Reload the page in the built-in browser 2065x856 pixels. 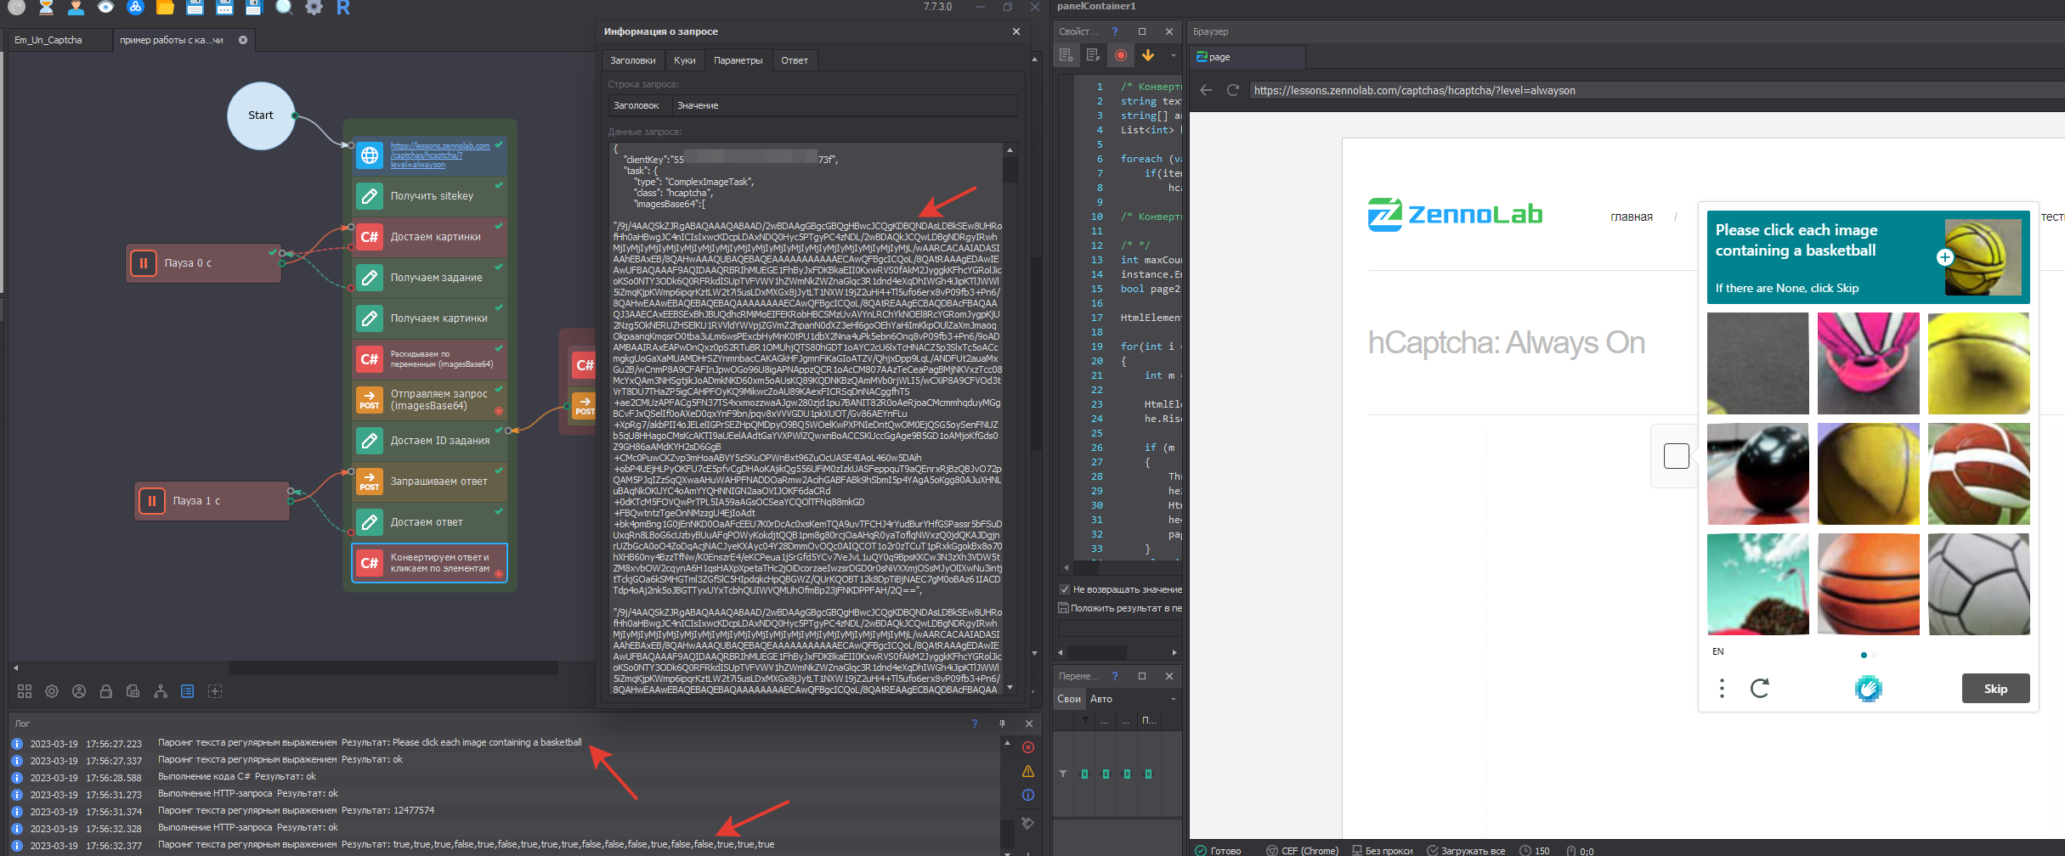click(x=1232, y=90)
